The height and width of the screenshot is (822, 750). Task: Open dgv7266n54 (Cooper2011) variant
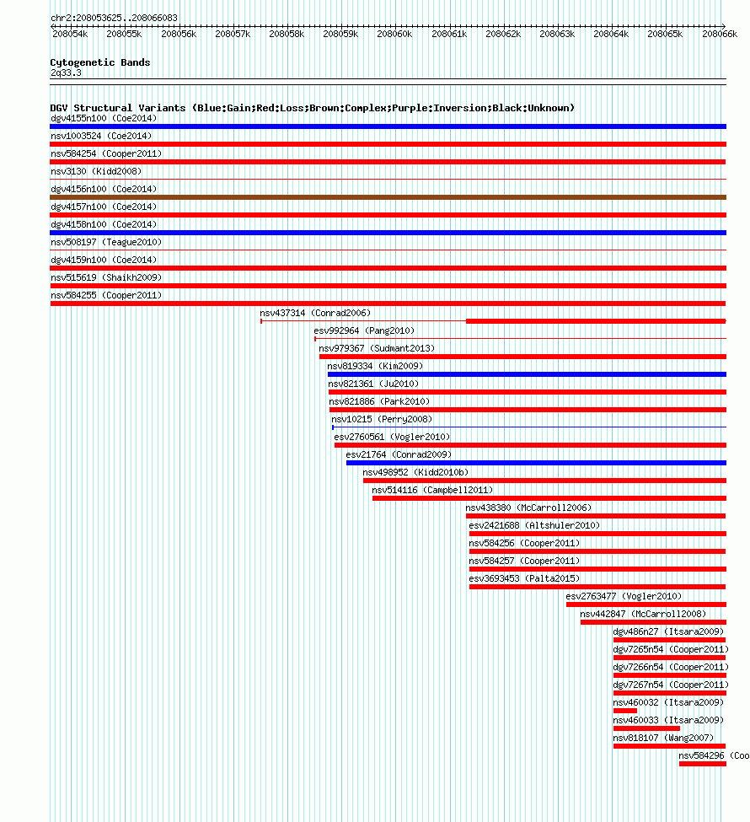tap(672, 668)
